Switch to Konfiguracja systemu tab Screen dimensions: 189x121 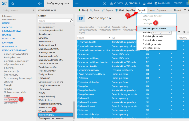point(58,3)
